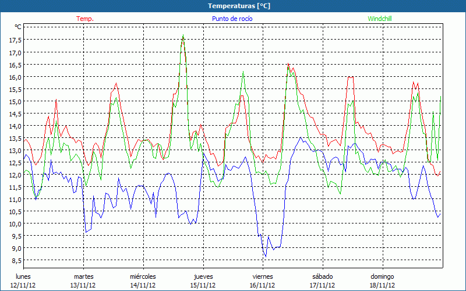Click the °C unit label on the axis
466x291 pixels.
18,27
